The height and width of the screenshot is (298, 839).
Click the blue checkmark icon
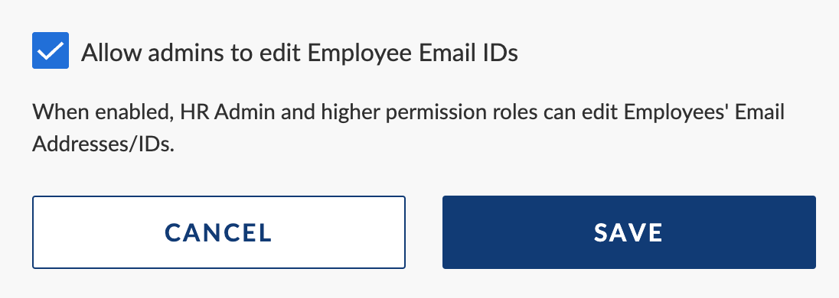pyautogui.click(x=51, y=50)
